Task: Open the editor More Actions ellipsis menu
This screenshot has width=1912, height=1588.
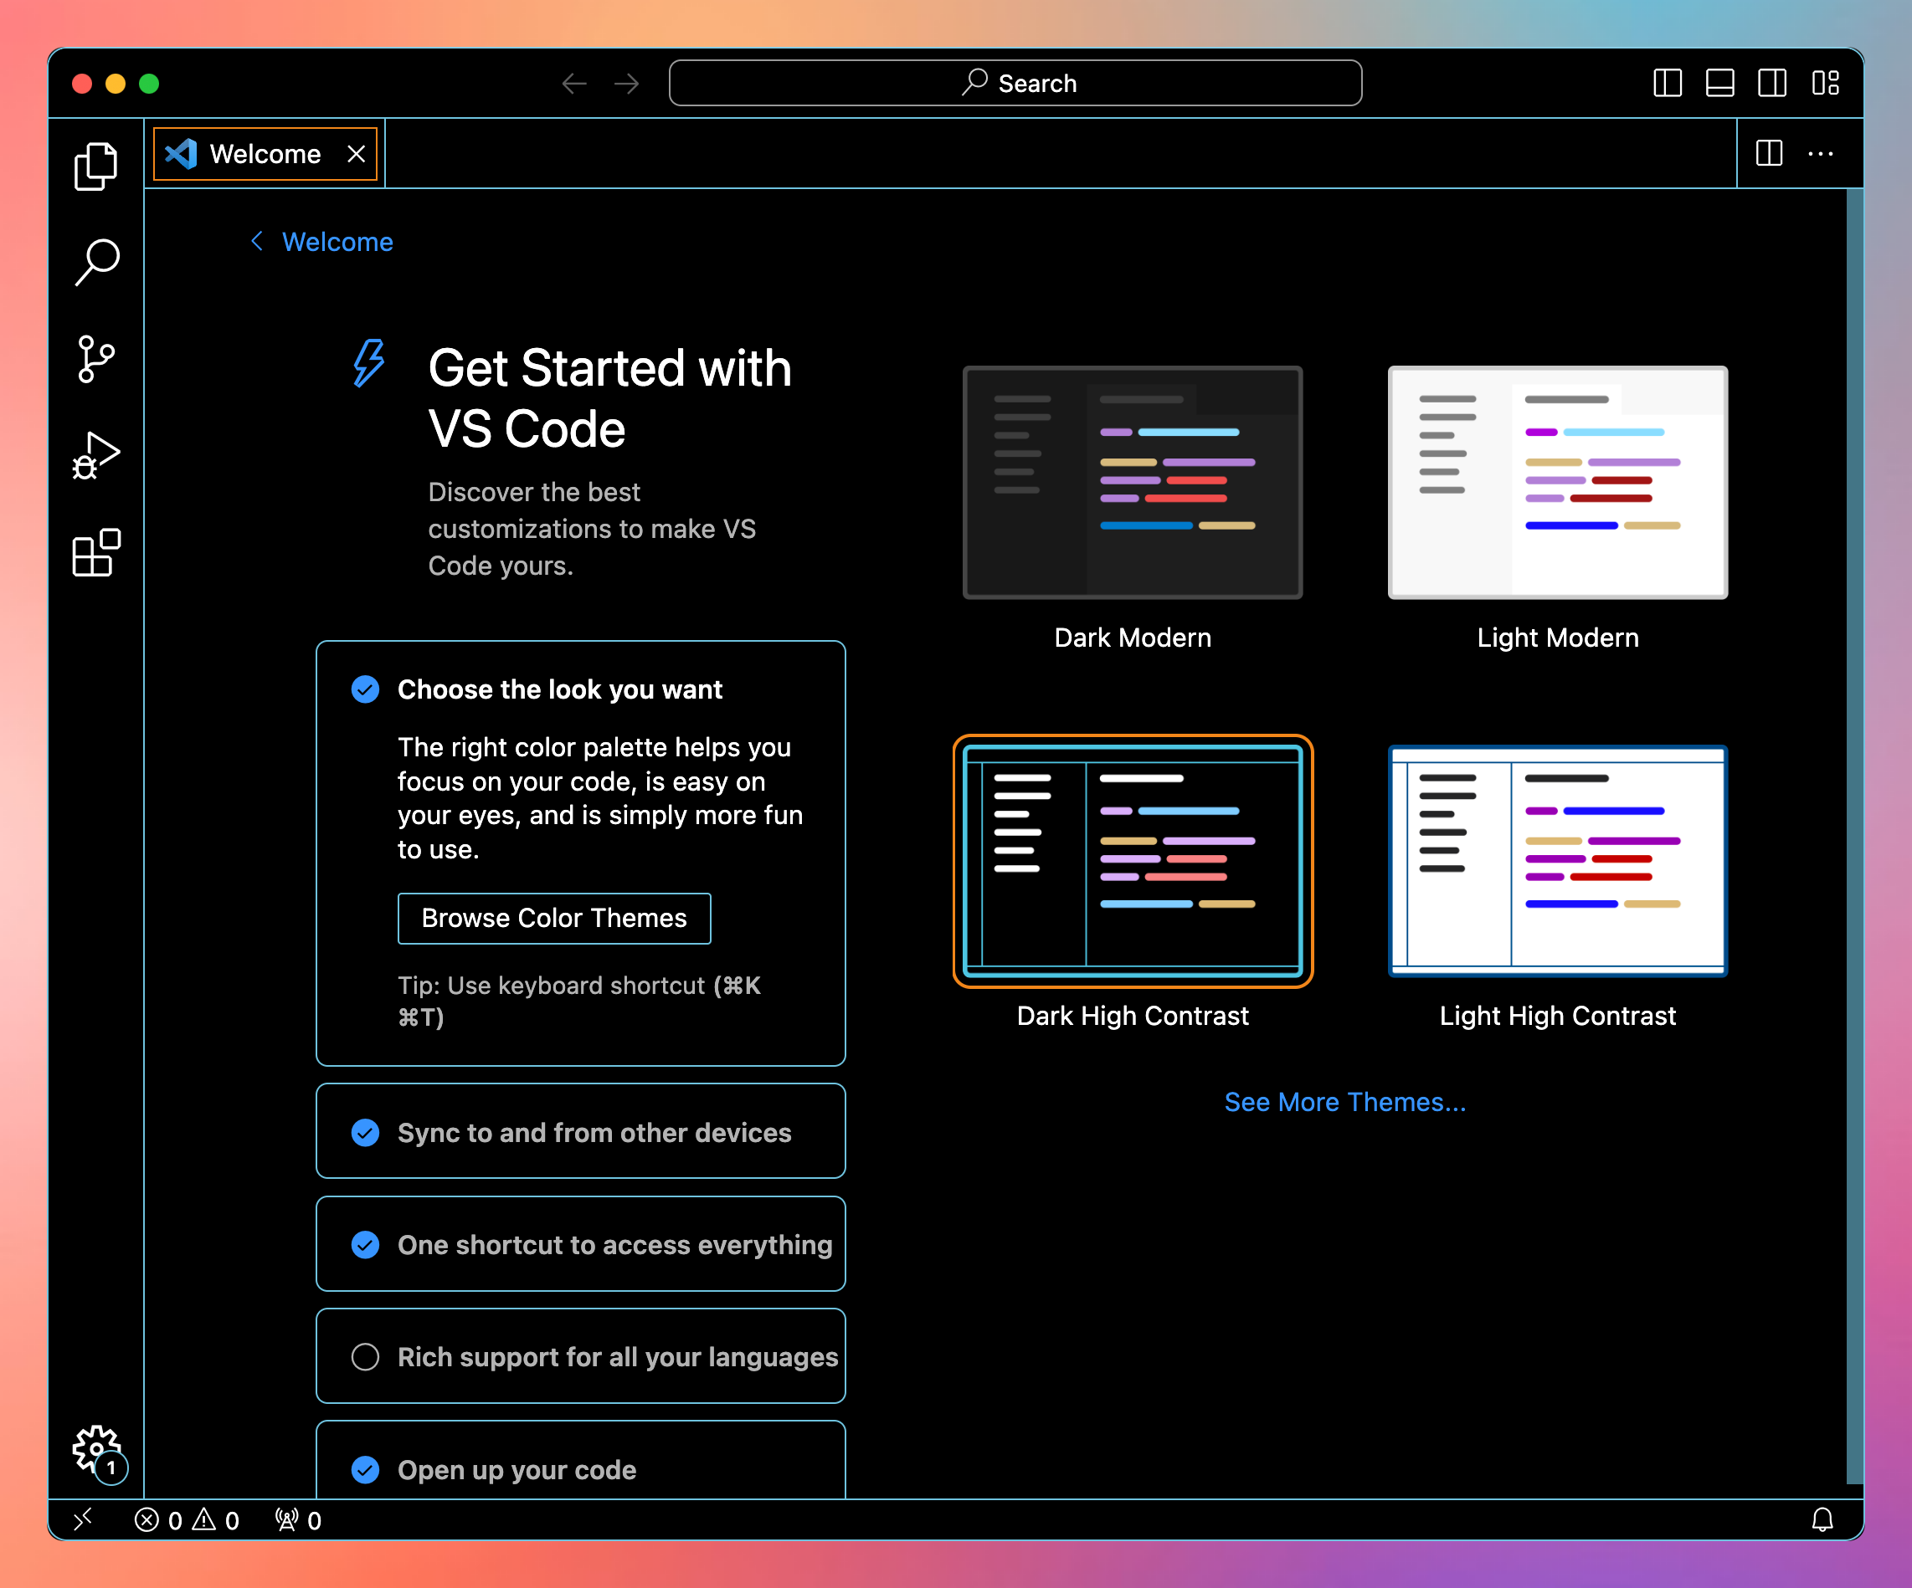Action: [1820, 154]
